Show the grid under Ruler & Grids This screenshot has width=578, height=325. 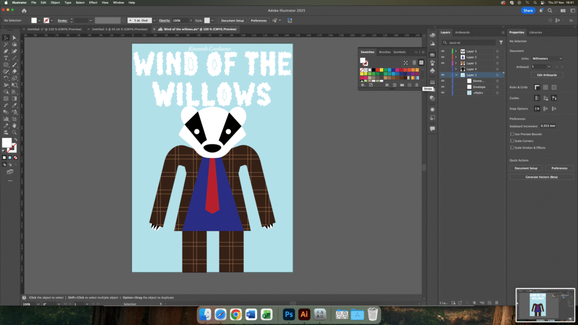(x=546, y=87)
